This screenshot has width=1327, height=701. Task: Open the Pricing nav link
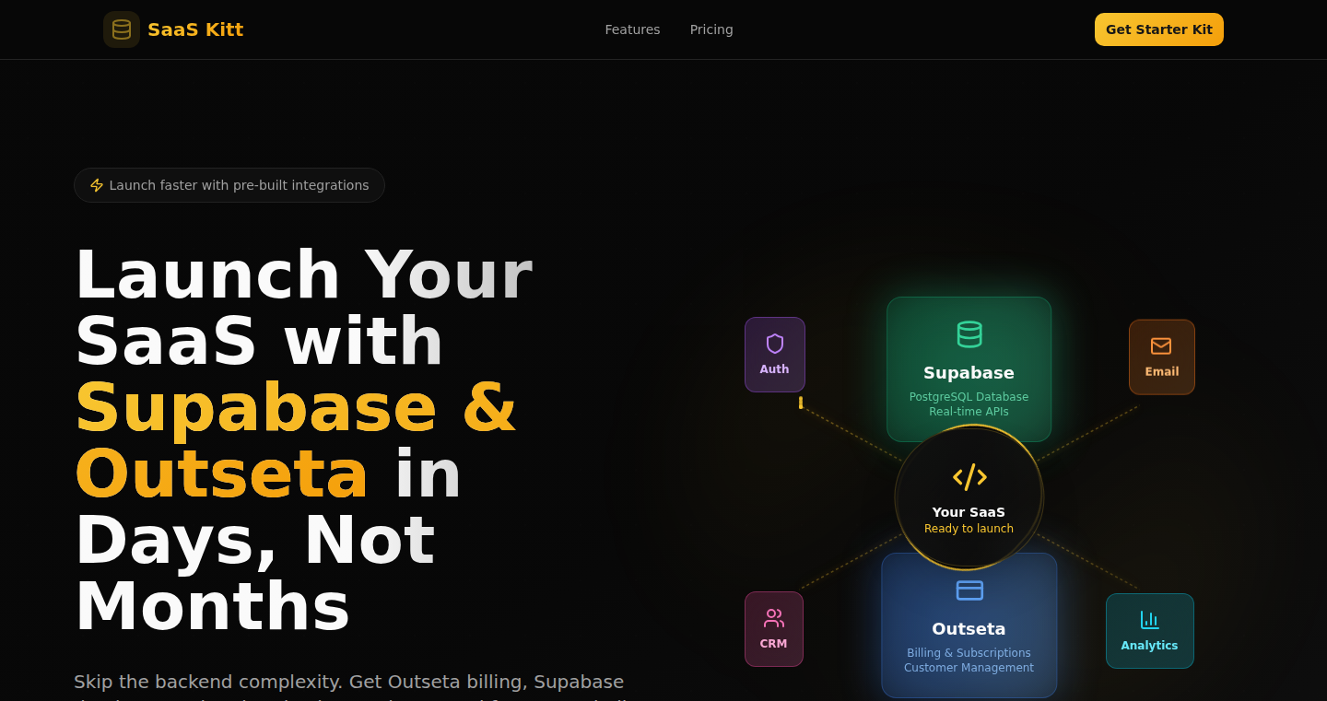tap(711, 29)
